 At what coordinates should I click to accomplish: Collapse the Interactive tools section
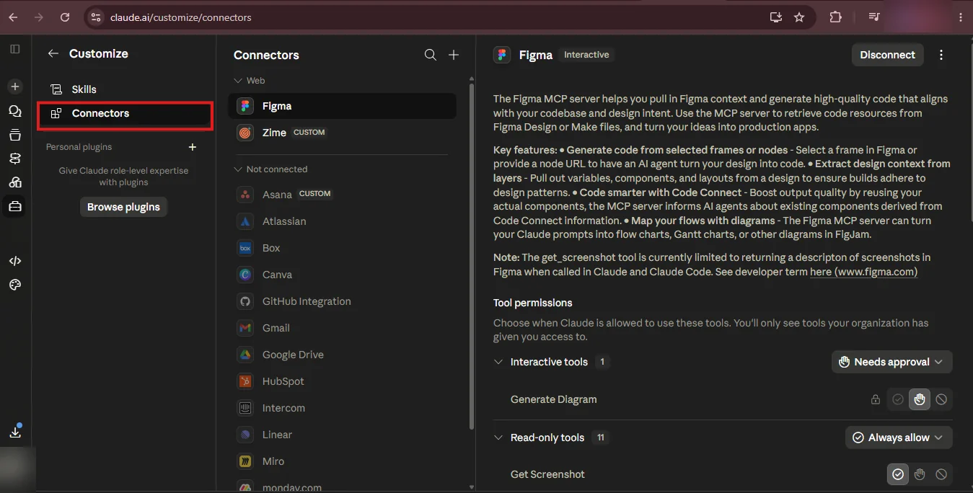(498, 362)
